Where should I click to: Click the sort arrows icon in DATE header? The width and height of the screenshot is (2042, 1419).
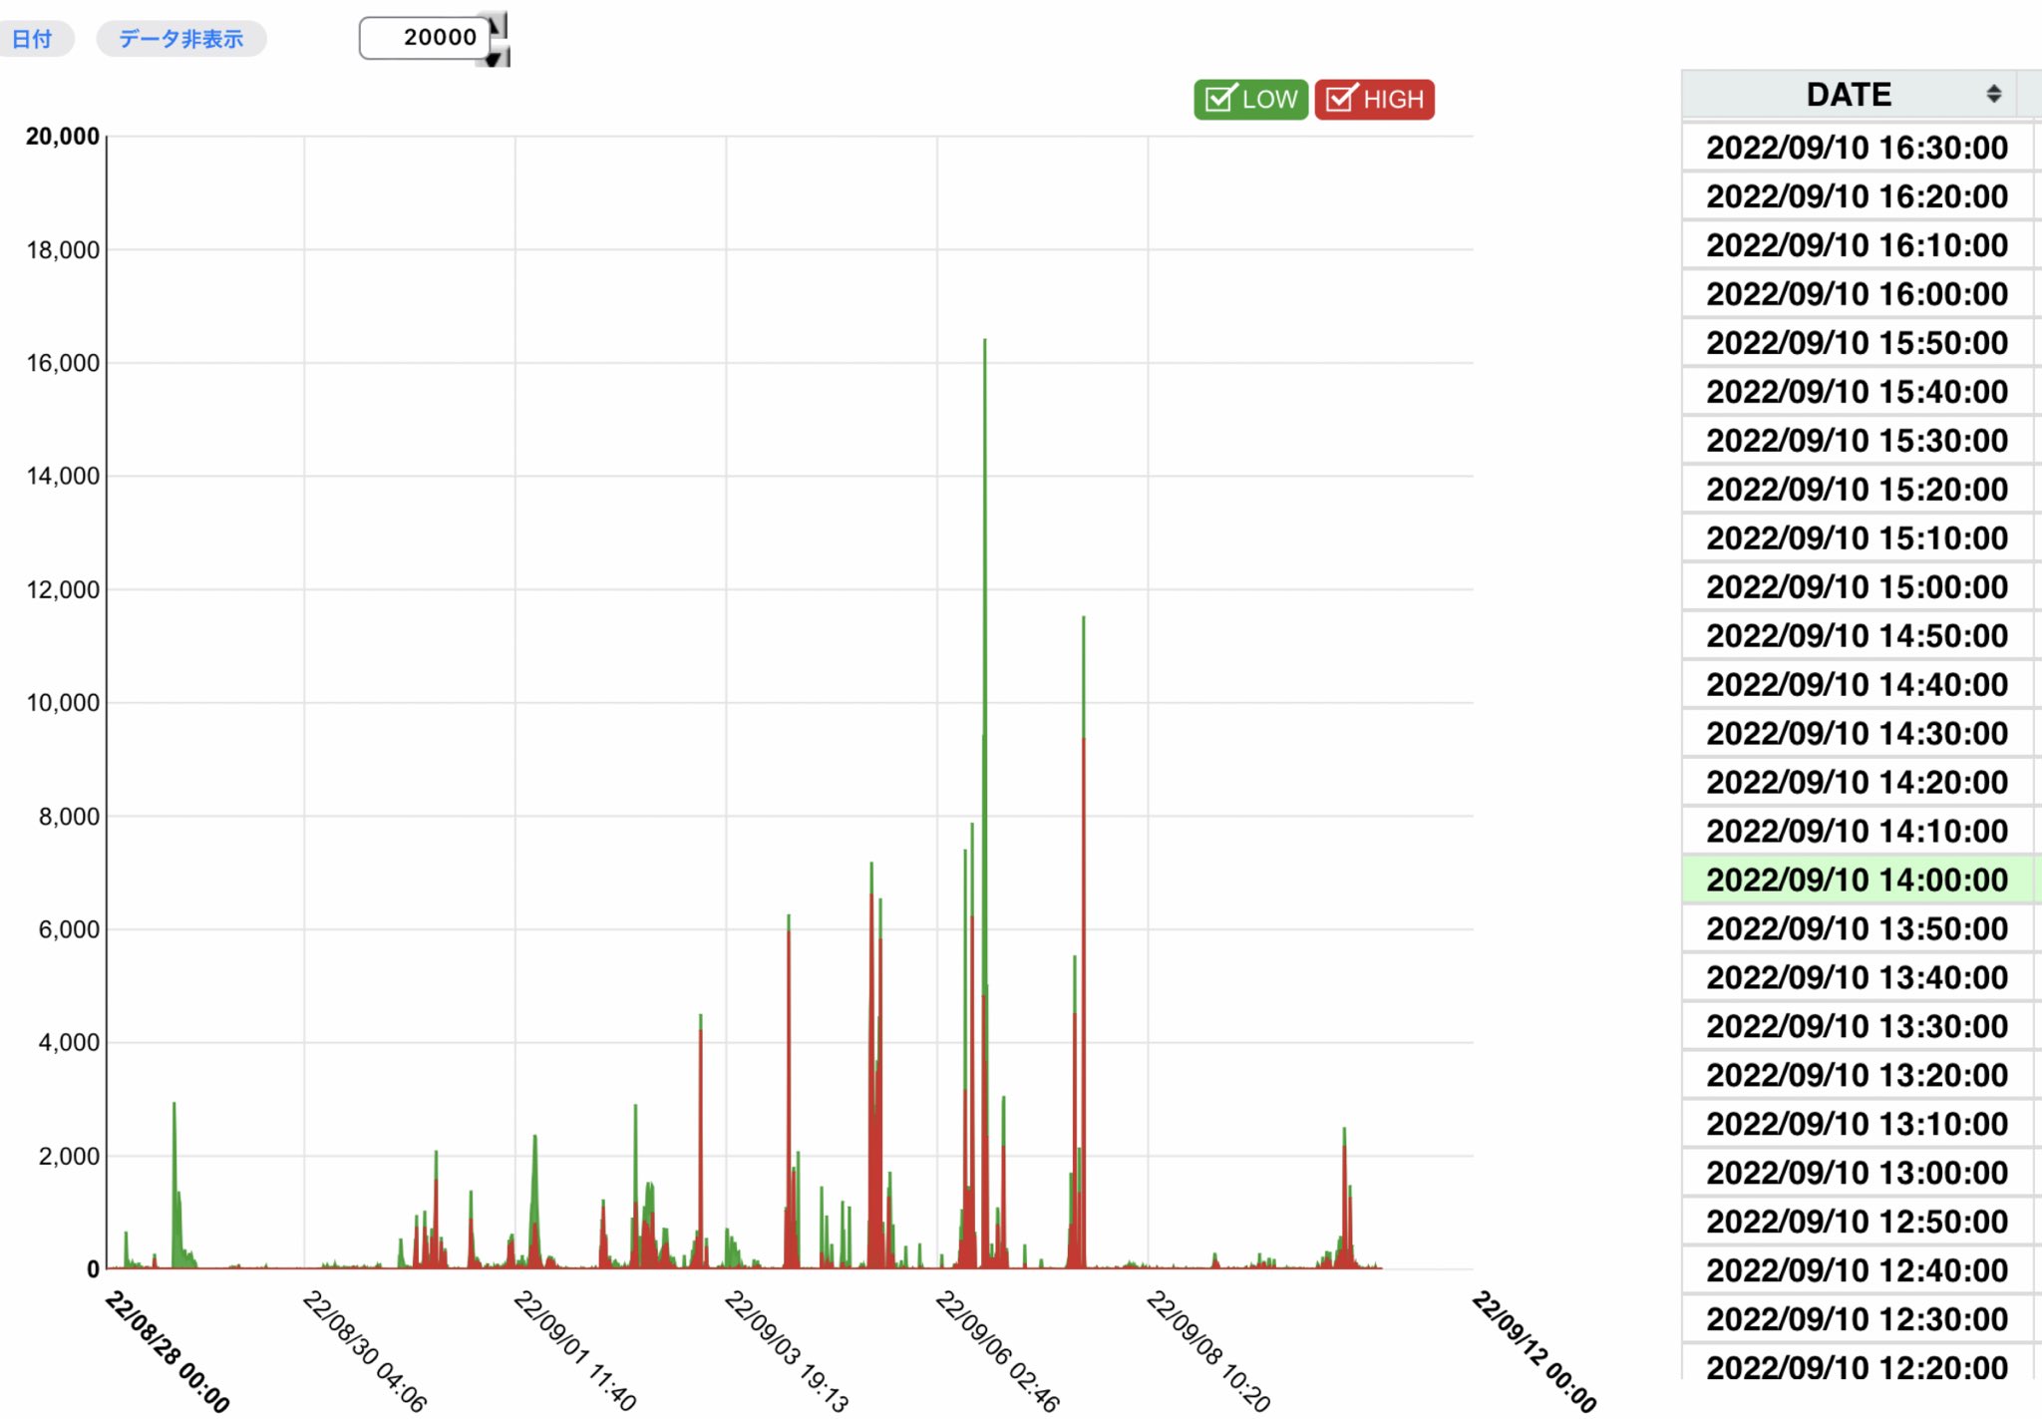point(1993,94)
